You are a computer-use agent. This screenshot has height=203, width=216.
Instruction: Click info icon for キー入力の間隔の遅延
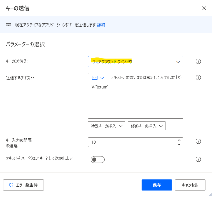click(198, 141)
